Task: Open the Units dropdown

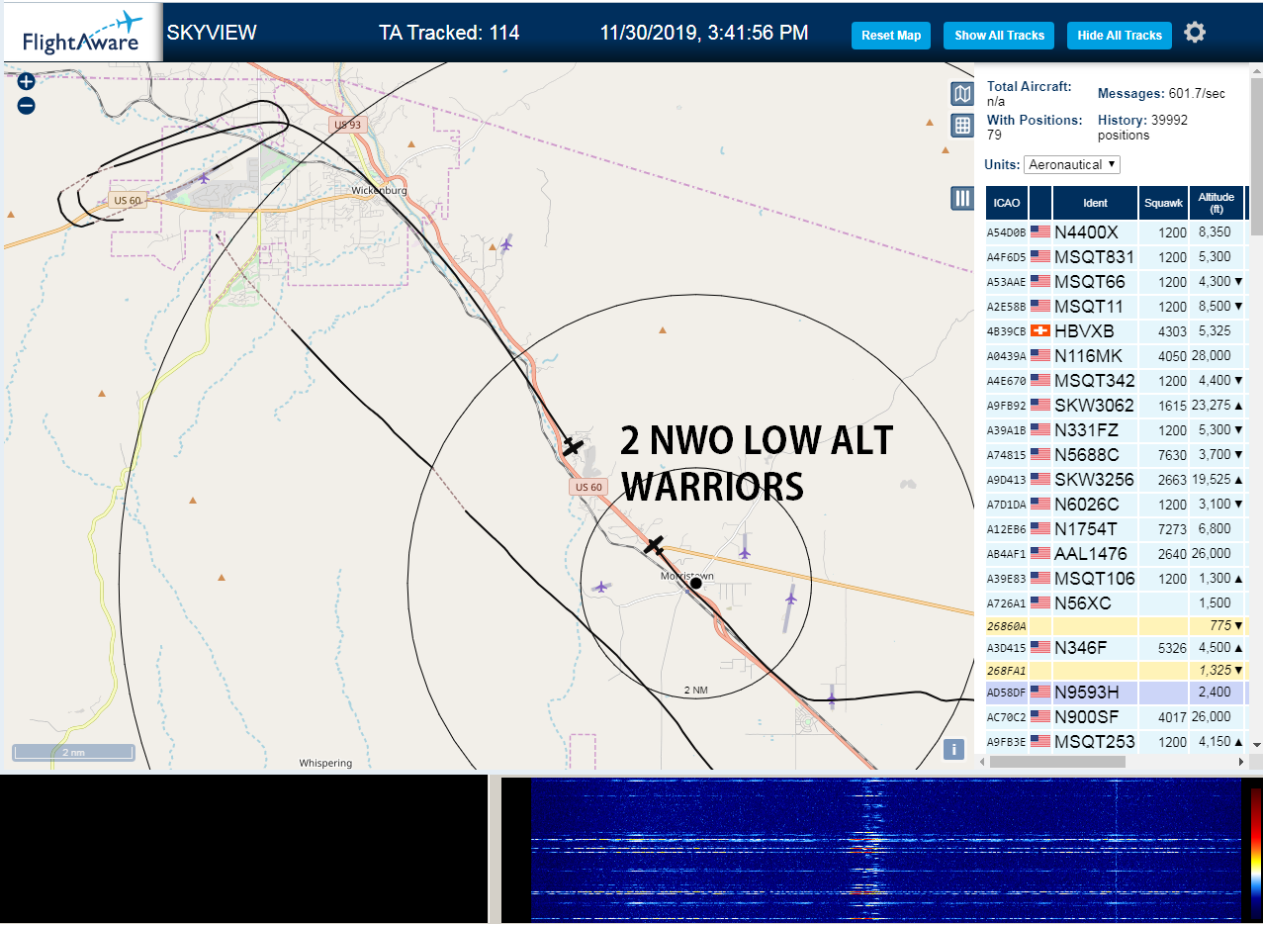Action: tap(1072, 164)
